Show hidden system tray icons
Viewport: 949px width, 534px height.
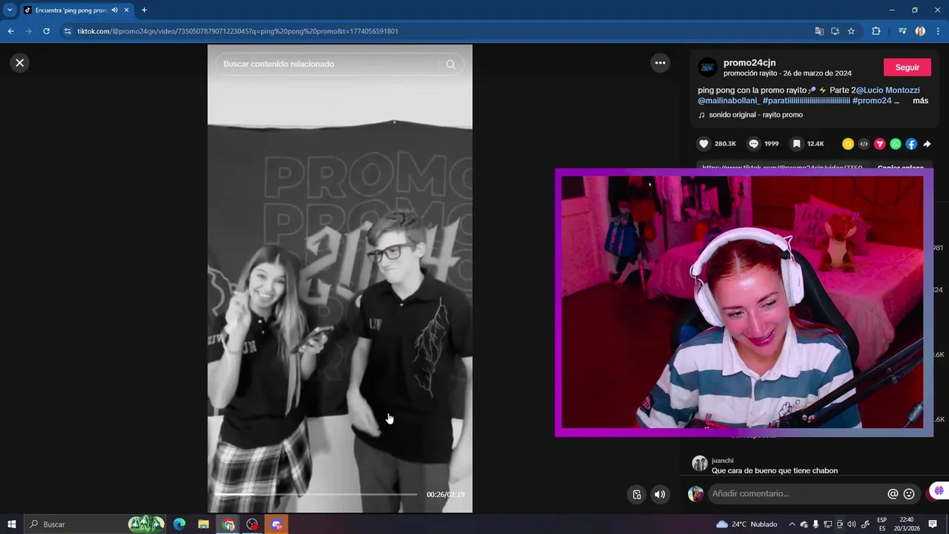(x=792, y=524)
